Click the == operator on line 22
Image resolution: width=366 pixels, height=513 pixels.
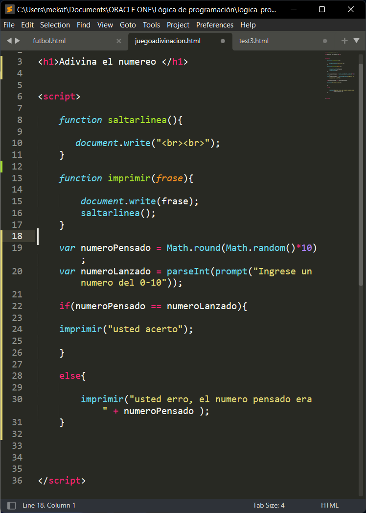156,306
